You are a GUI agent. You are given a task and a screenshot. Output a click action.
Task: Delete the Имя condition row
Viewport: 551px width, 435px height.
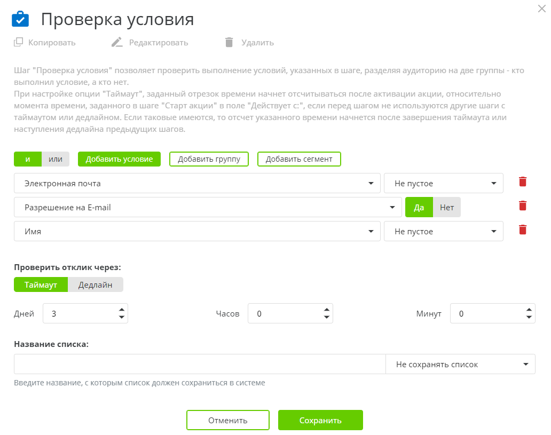[x=522, y=230]
